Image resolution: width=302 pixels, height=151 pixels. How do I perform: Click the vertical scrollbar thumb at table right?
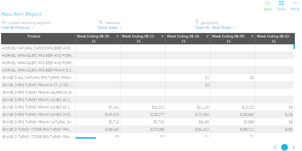point(294,47)
